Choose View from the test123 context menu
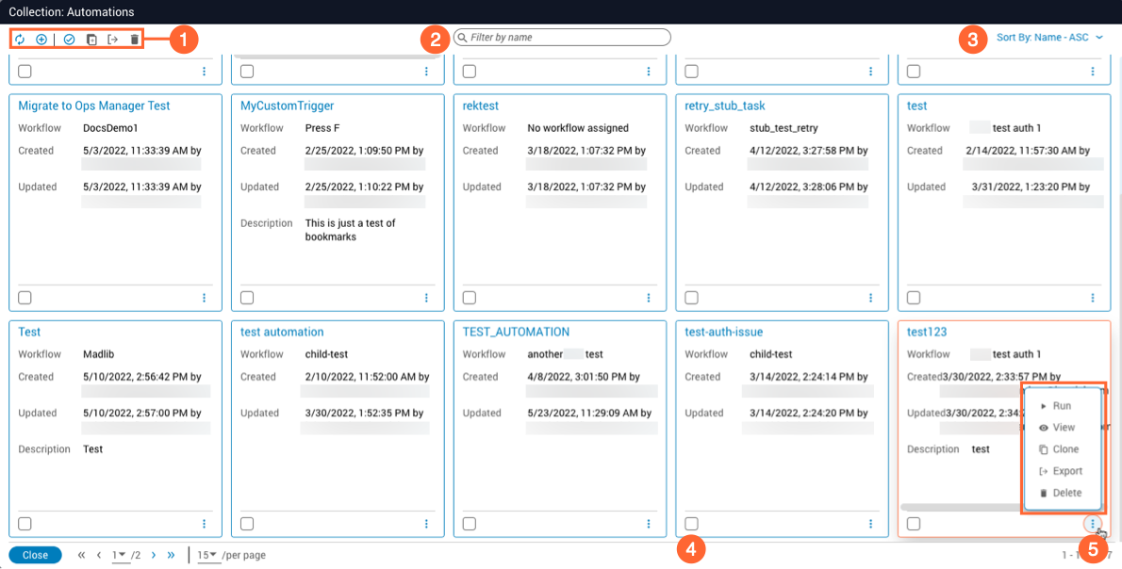The image size is (1122, 569). [x=1063, y=428]
